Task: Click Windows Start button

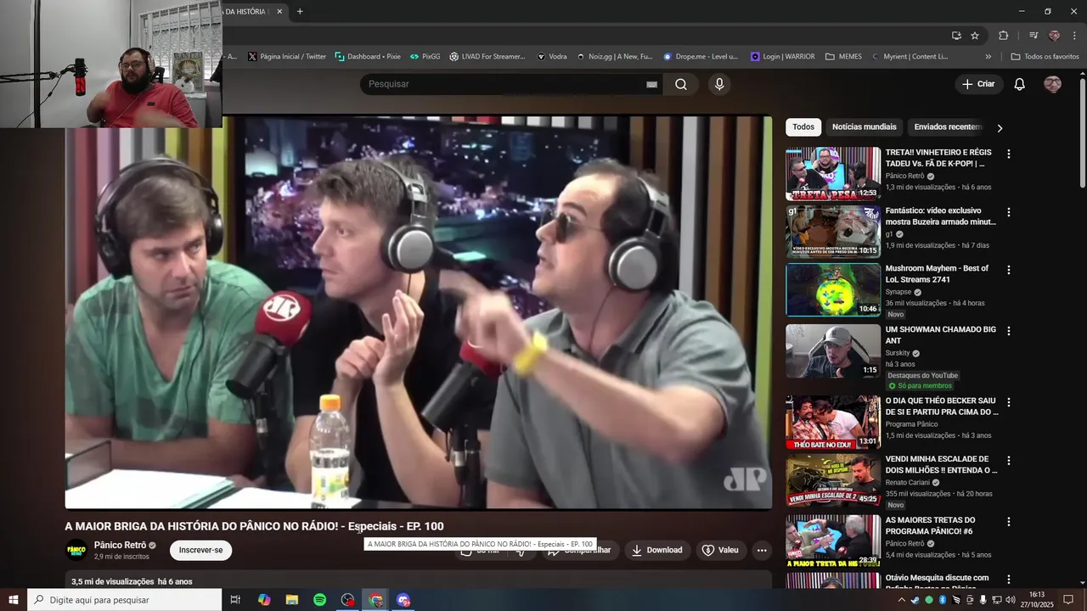Action: [x=14, y=600]
